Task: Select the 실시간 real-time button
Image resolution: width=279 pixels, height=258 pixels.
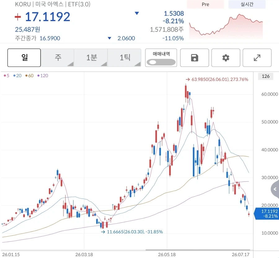Action: tap(247, 4)
